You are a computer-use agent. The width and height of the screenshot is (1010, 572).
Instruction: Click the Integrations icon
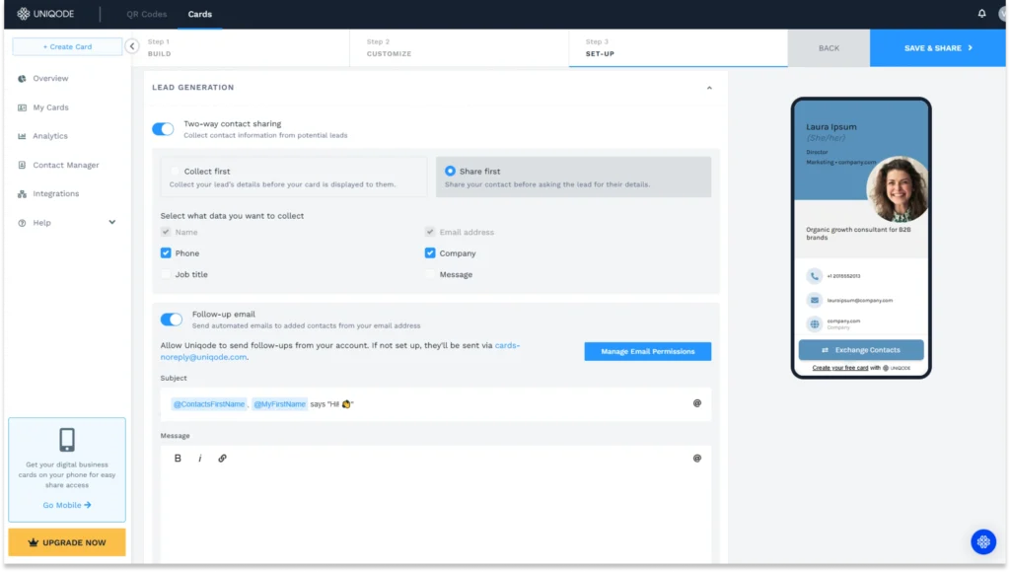click(22, 194)
